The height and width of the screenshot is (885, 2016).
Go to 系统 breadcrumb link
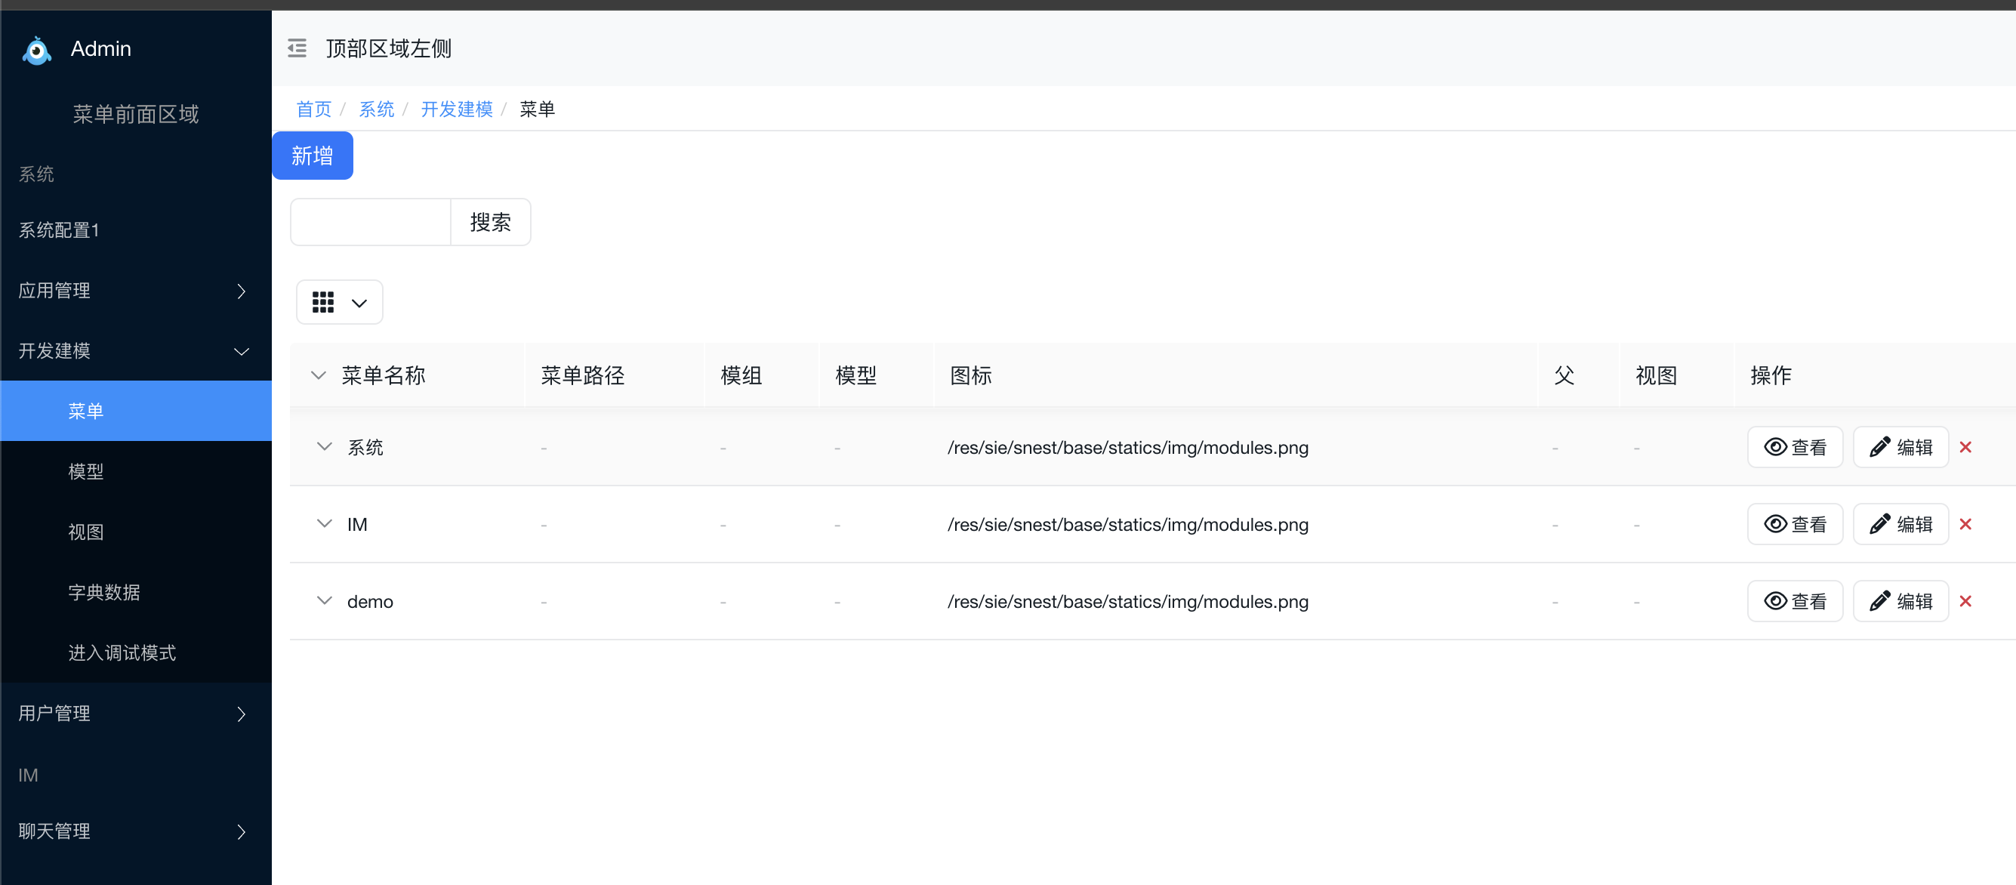coord(377,109)
